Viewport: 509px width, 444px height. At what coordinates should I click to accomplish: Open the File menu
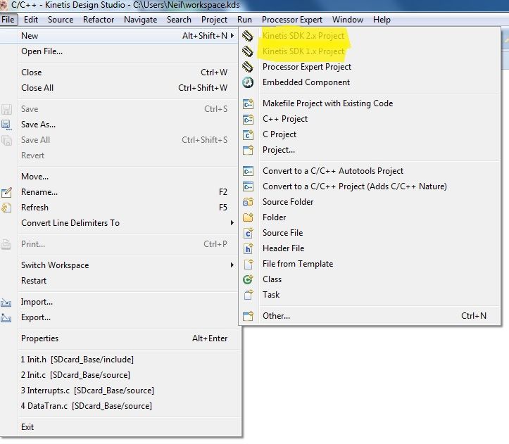point(8,20)
